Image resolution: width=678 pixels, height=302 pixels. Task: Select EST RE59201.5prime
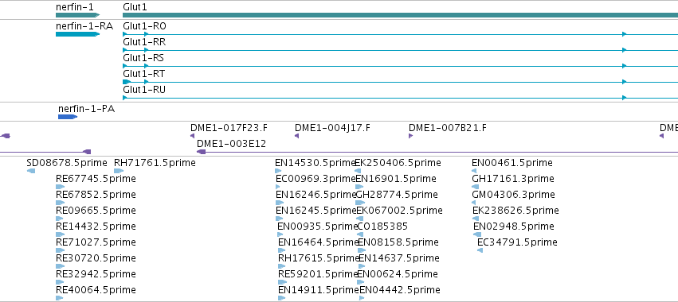coord(319,274)
